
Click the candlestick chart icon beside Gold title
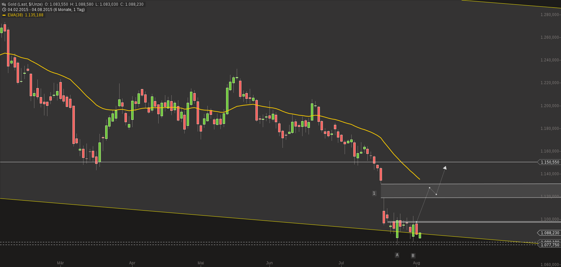[4, 4]
